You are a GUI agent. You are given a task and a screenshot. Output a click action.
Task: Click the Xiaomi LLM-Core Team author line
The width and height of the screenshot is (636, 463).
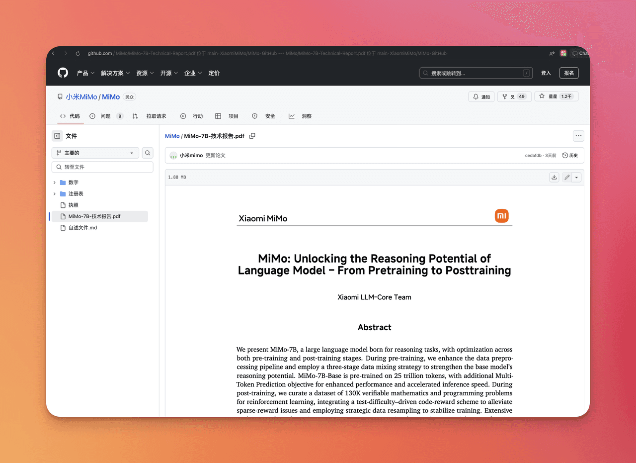pos(375,297)
